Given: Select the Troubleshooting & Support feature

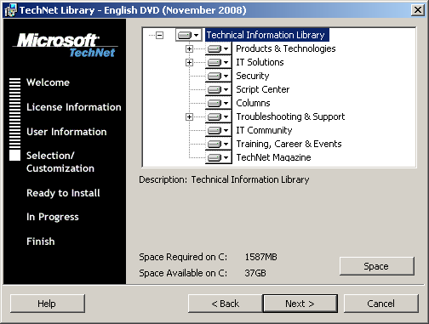Looking at the screenshot, I should pyautogui.click(x=290, y=117).
